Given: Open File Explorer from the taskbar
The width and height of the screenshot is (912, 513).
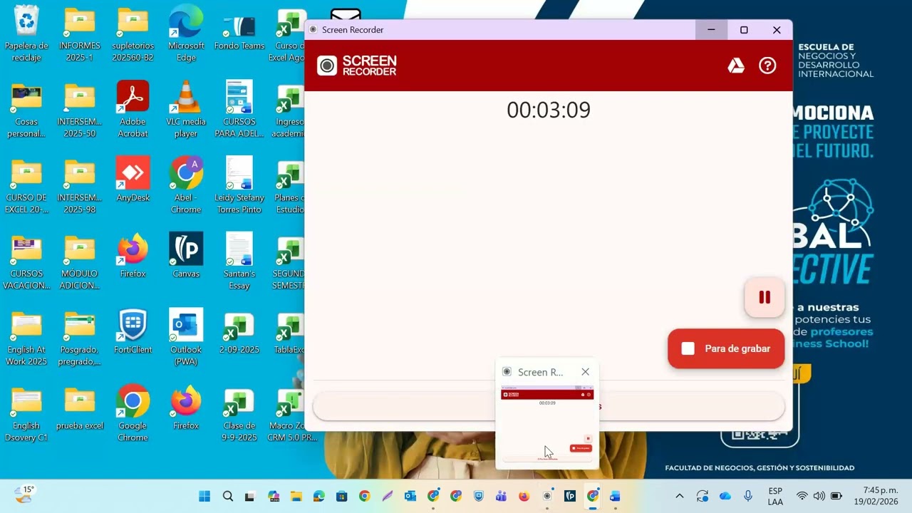Looking at the screenshot, I should pyautogui.click(x=296, y=496).
